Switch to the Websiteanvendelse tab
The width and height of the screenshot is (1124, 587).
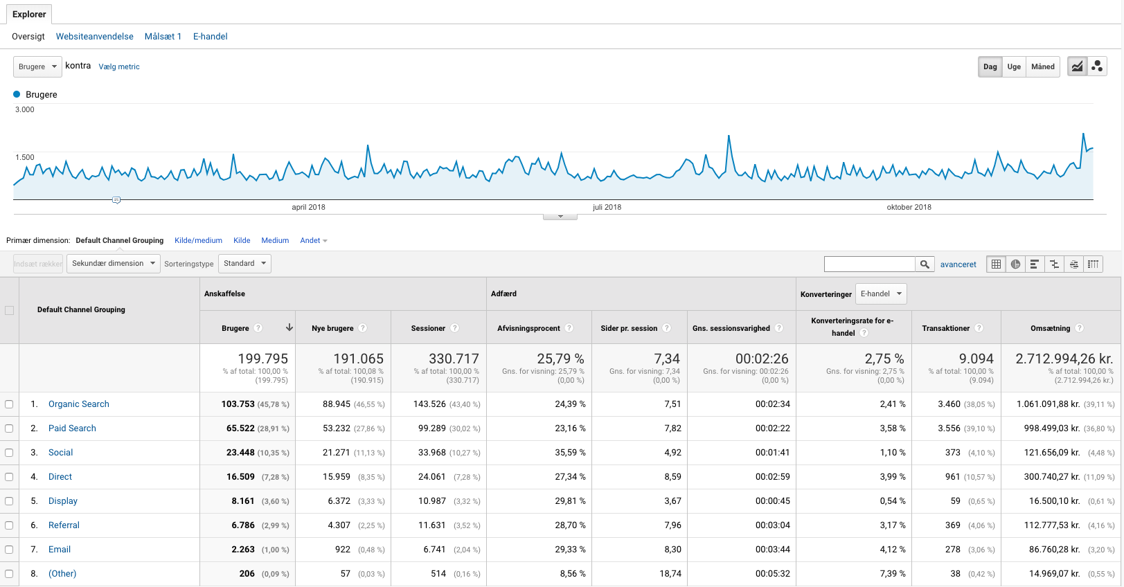pyautogui.click(x=95, y=37)
